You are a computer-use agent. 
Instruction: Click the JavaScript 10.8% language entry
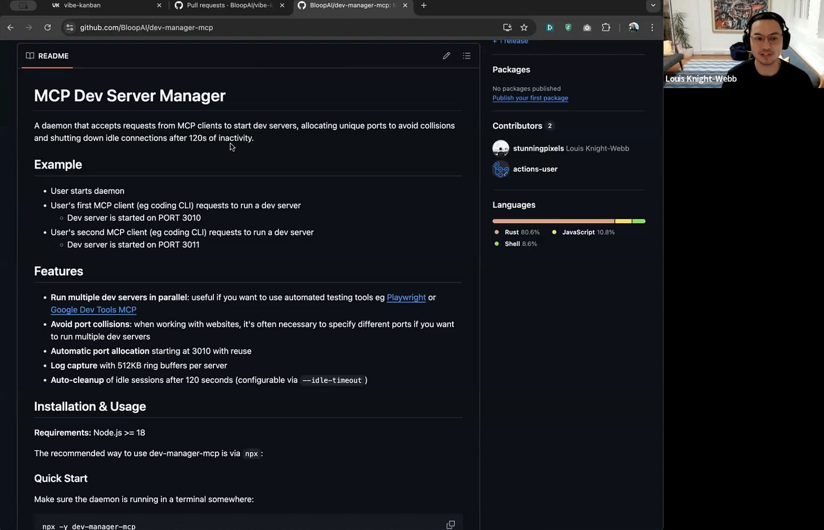coord(583,232)
